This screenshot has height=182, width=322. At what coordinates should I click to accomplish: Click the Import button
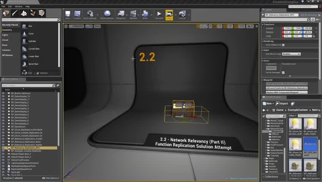(282, 104)
